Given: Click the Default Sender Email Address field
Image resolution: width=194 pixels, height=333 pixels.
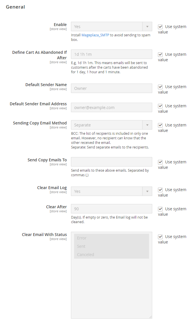Looking at the screenshot, I should coord(112,108).
